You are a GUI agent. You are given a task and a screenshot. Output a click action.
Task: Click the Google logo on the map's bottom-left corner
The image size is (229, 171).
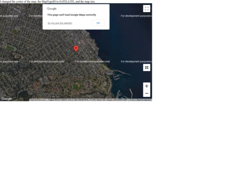tap(7, 99)
